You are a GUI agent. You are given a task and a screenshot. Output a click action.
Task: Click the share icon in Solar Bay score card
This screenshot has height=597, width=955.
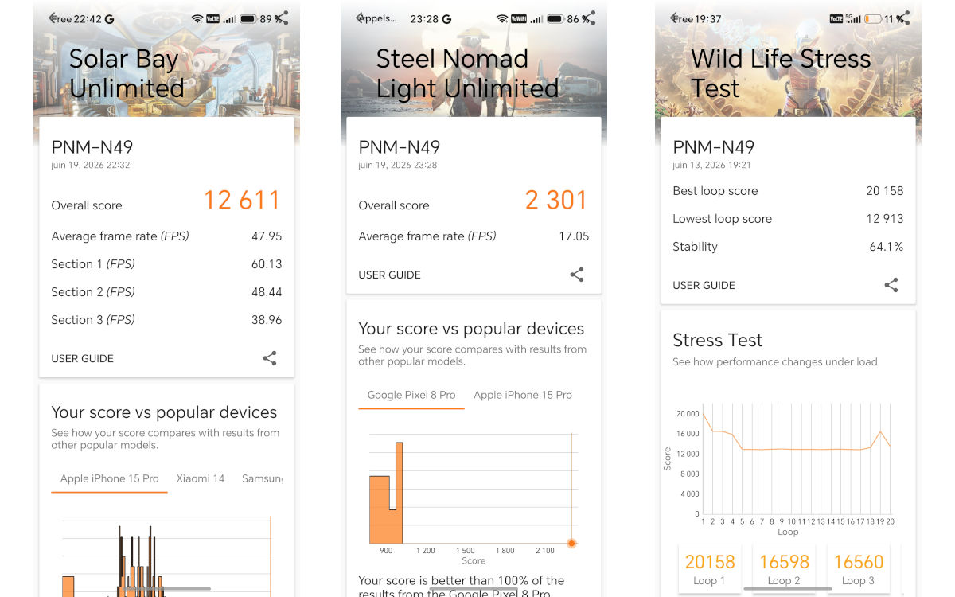pos(270,358)
